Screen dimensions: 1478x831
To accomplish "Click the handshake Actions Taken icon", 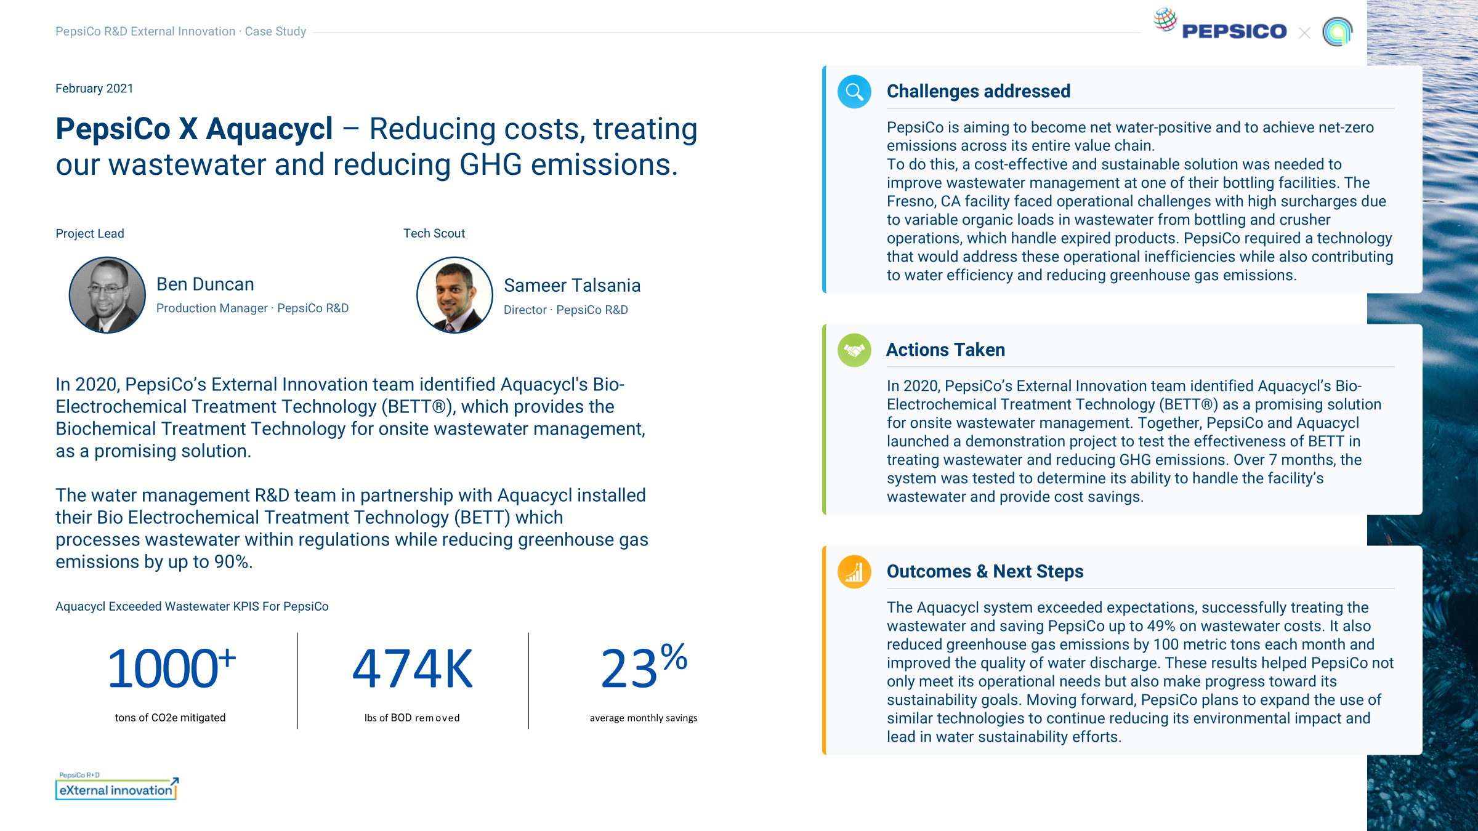I will (x=854, y=350).
